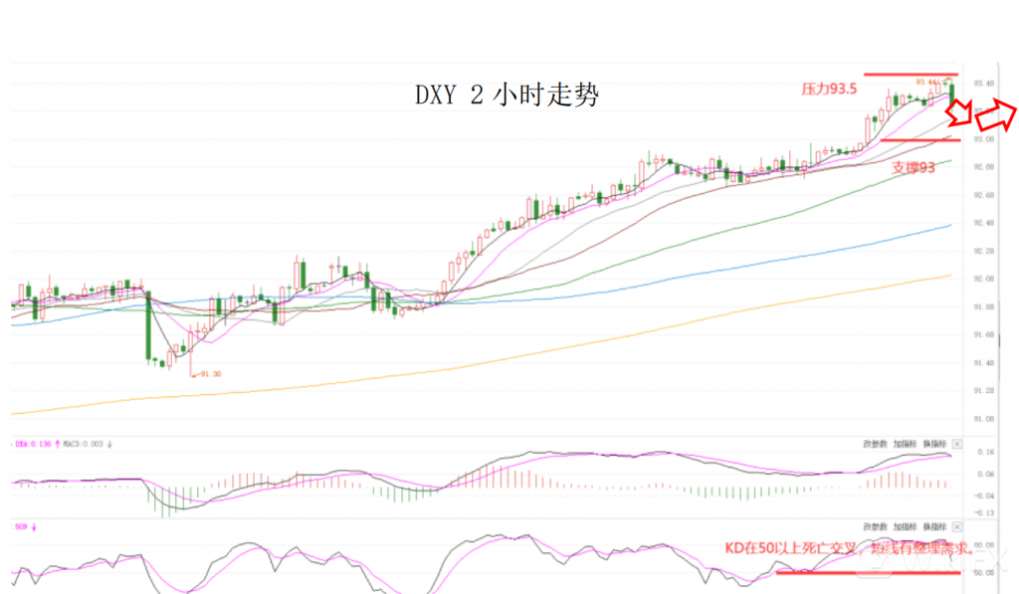Screen dimensions: 1019x594
Task: Expand the arrow beside MACD:0.003
Action: coord(109,443)
